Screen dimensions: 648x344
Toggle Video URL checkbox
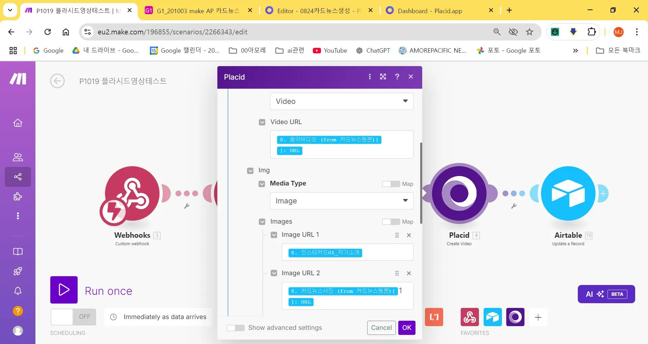click(x=262, y=122)
